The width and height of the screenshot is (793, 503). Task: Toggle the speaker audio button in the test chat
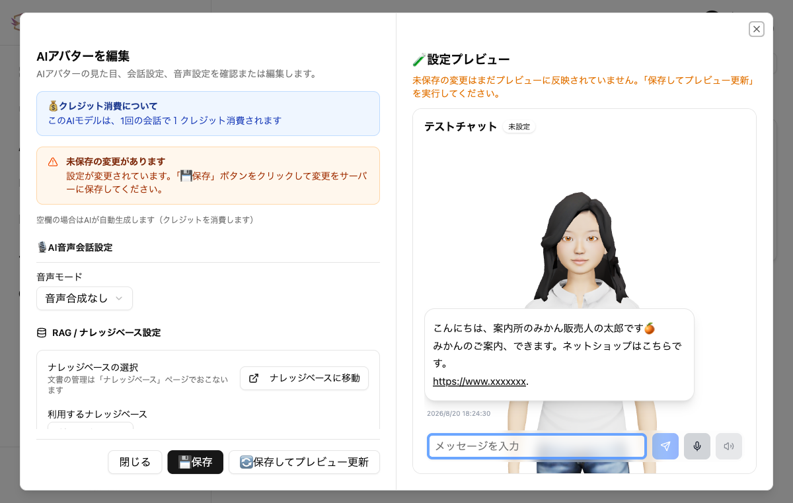click(729, 446)
